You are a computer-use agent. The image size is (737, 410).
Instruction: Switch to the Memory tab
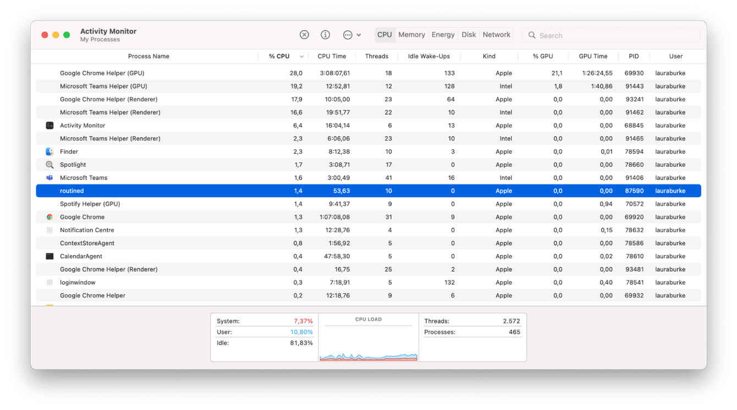tap(411, 34)
